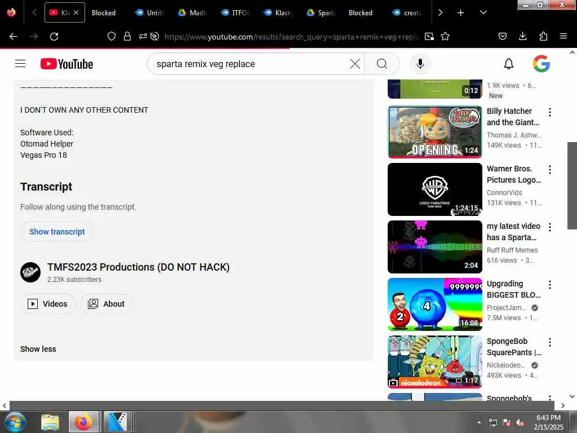This screenshot has height=433, width=577.
Task: Open Firefox tracking protection shield
Action: (111, 37)
